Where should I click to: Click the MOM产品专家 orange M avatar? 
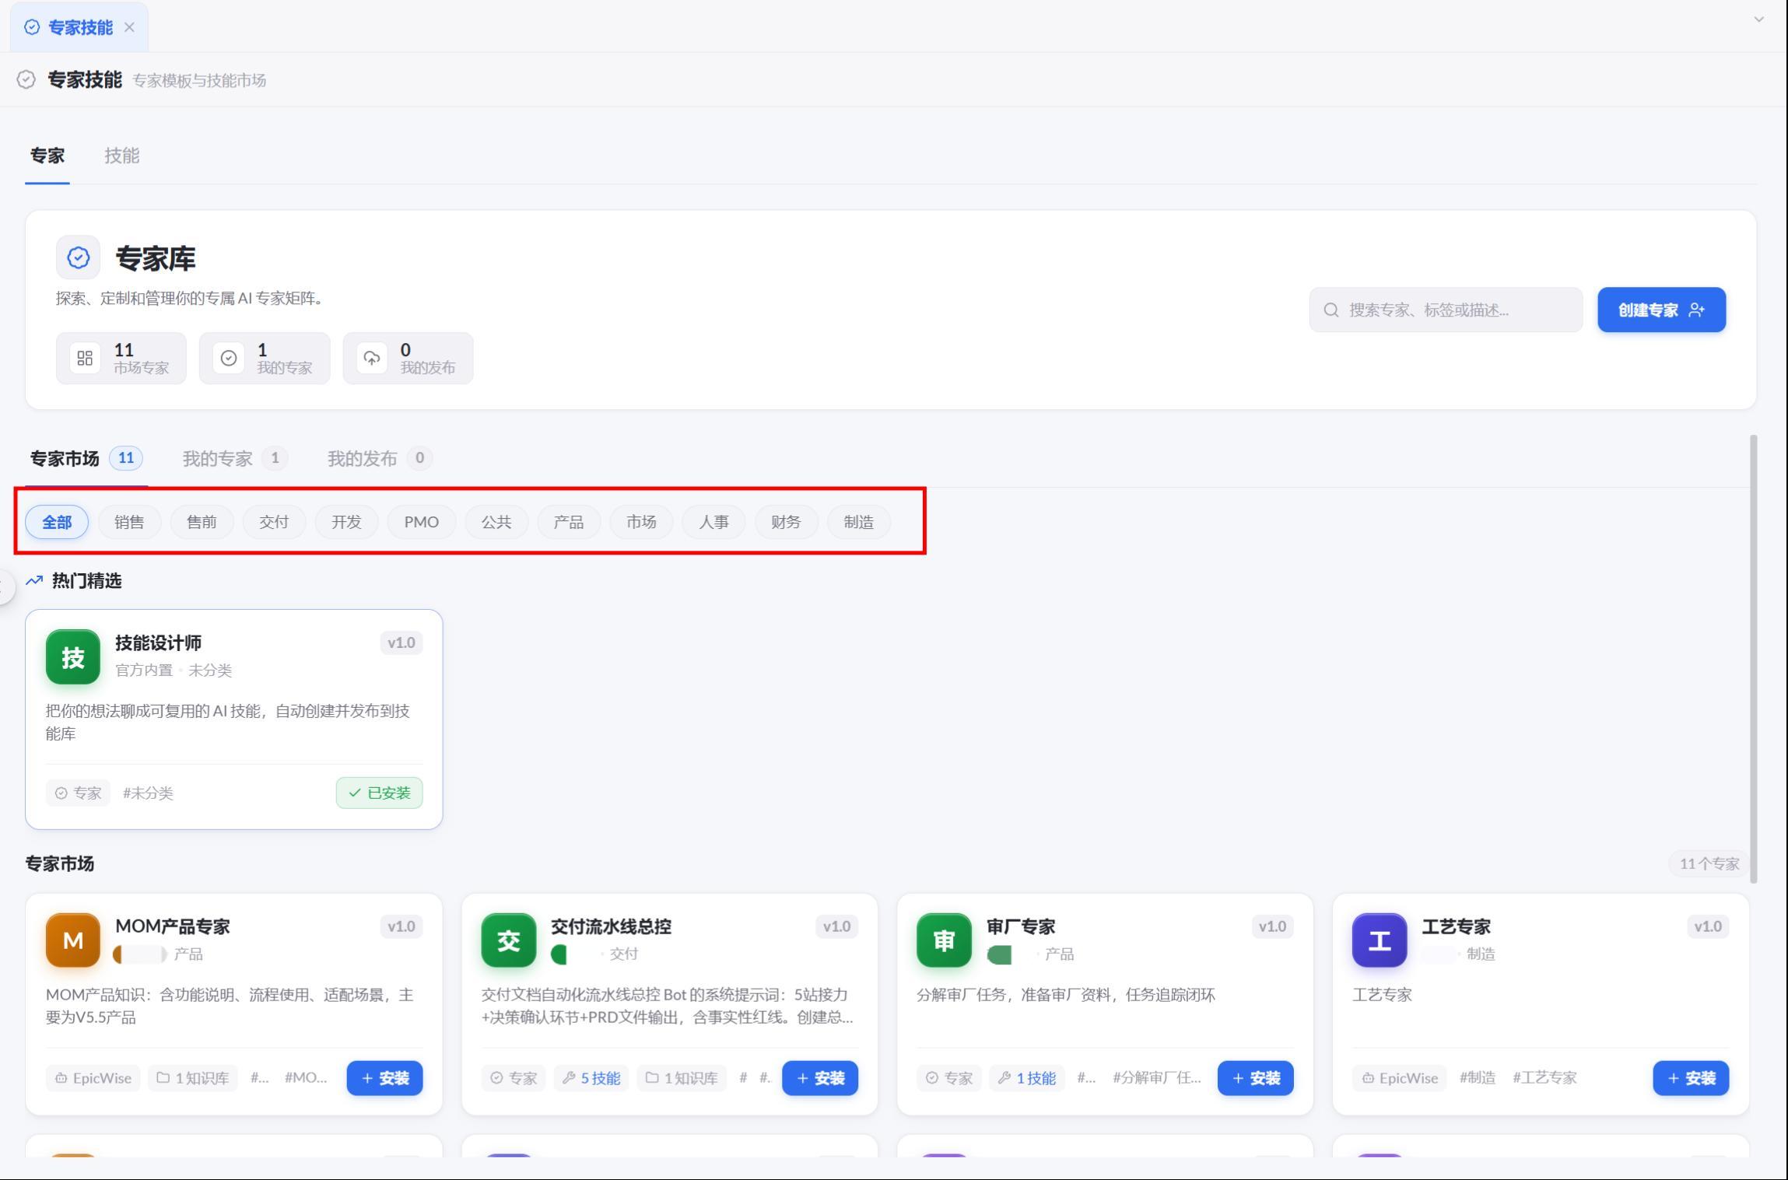tap(73, 940)
